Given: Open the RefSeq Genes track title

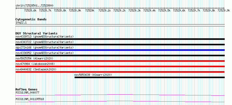Looking at the screenshot, I should pyautogui.click(x=27, y=89).
